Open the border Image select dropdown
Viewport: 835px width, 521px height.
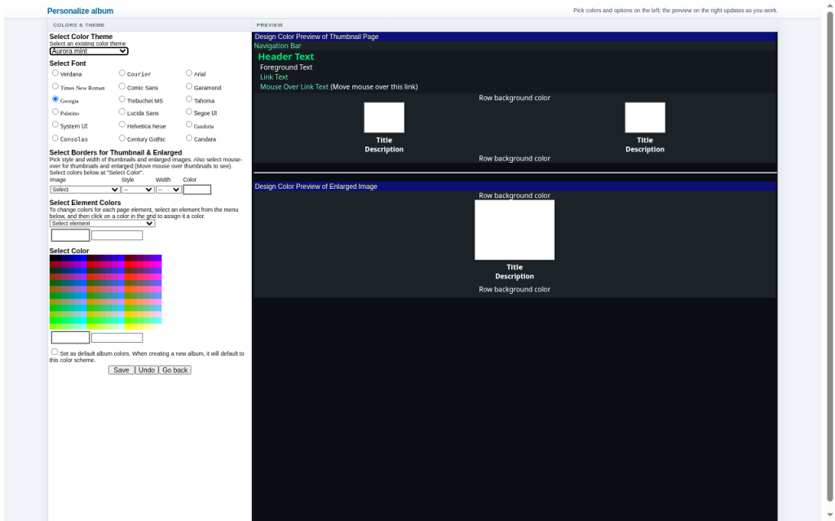85,189
